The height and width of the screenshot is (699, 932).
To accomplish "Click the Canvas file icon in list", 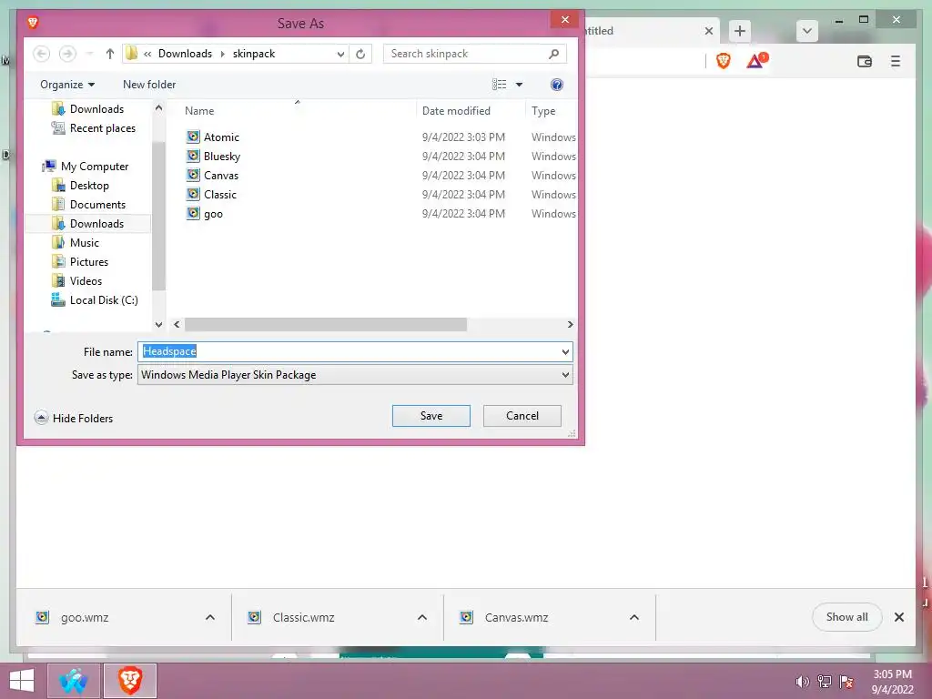I will (x=193, y=175).
